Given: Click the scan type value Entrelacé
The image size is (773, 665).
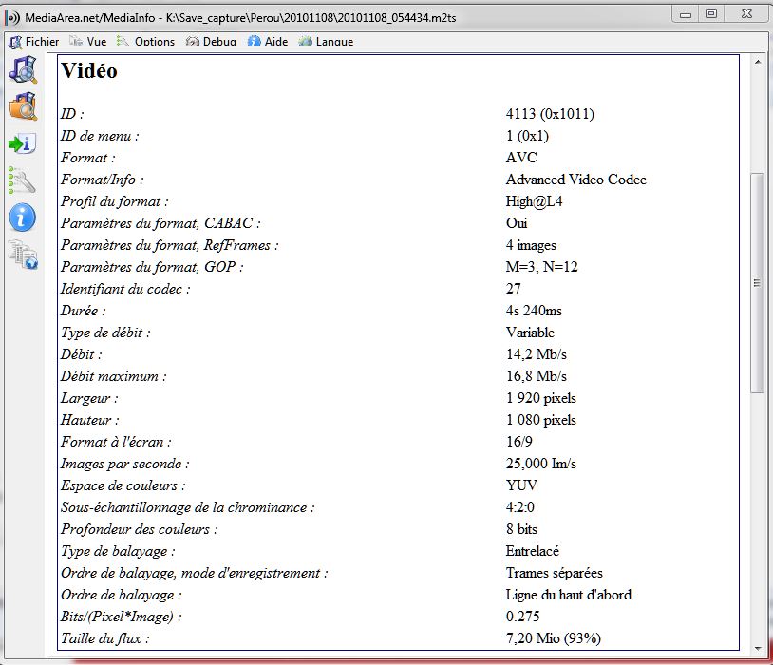Looking at the screenshot, I should (x=533, y=551).
